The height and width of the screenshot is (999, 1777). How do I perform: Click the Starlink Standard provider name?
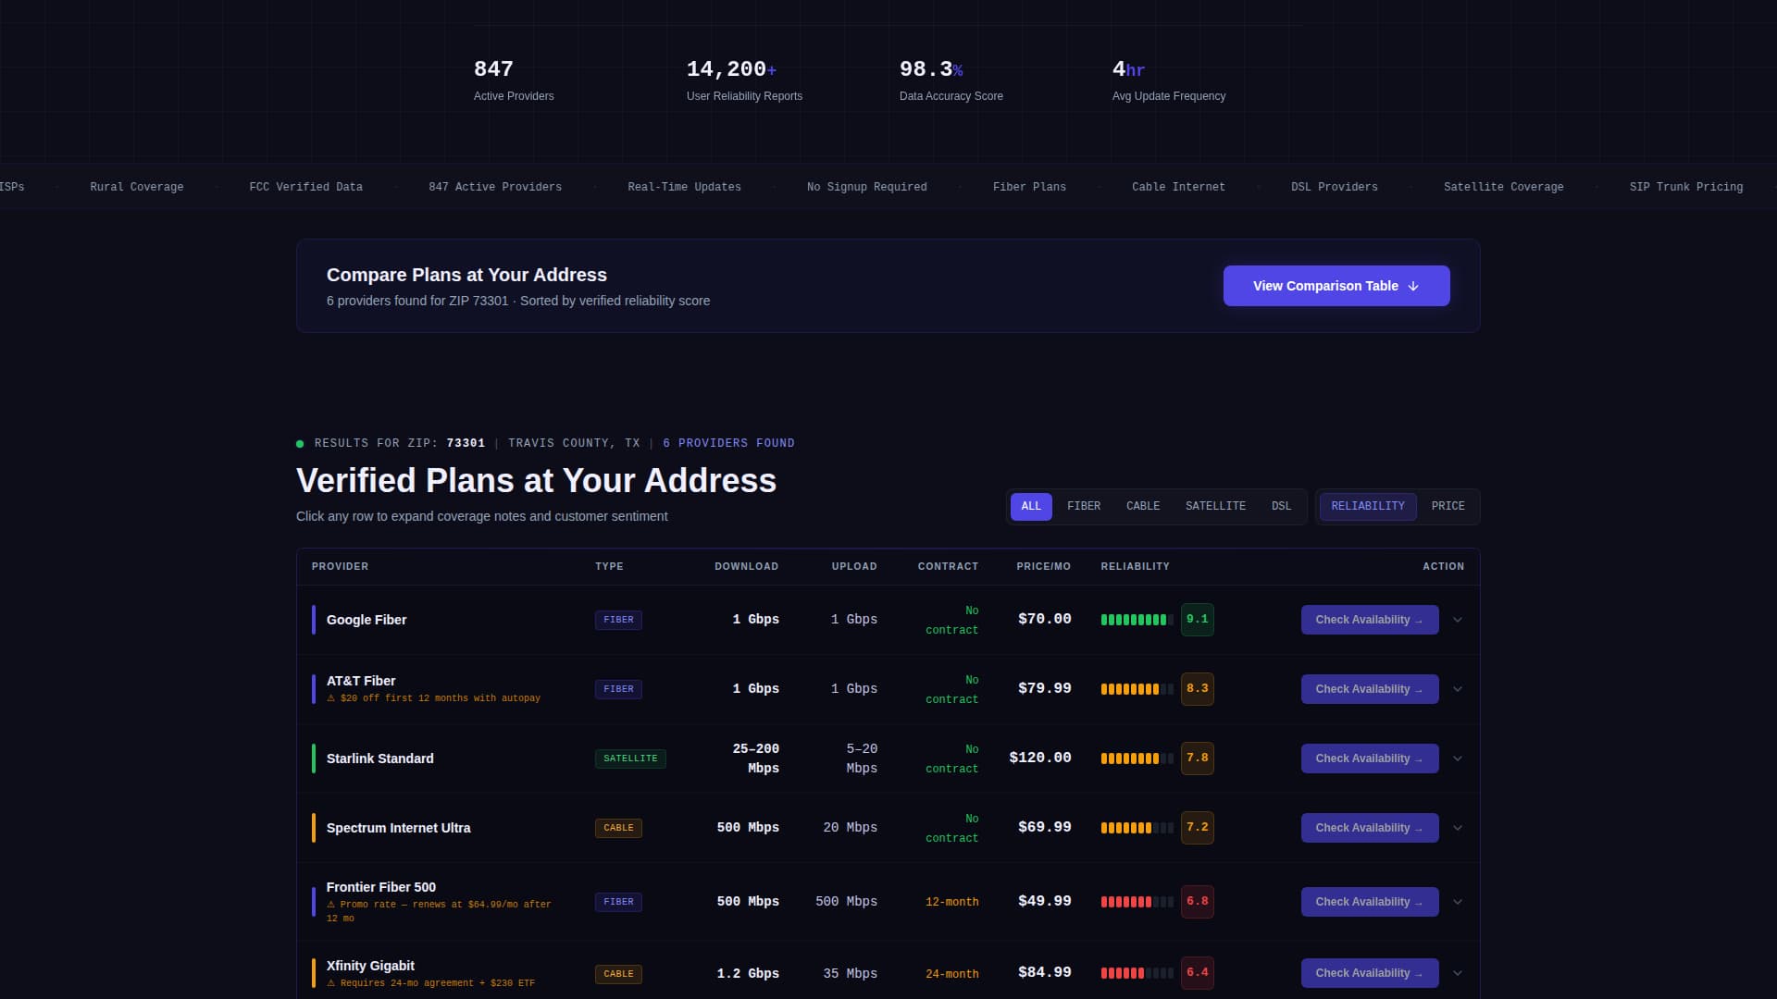click(x=380, y=758)
